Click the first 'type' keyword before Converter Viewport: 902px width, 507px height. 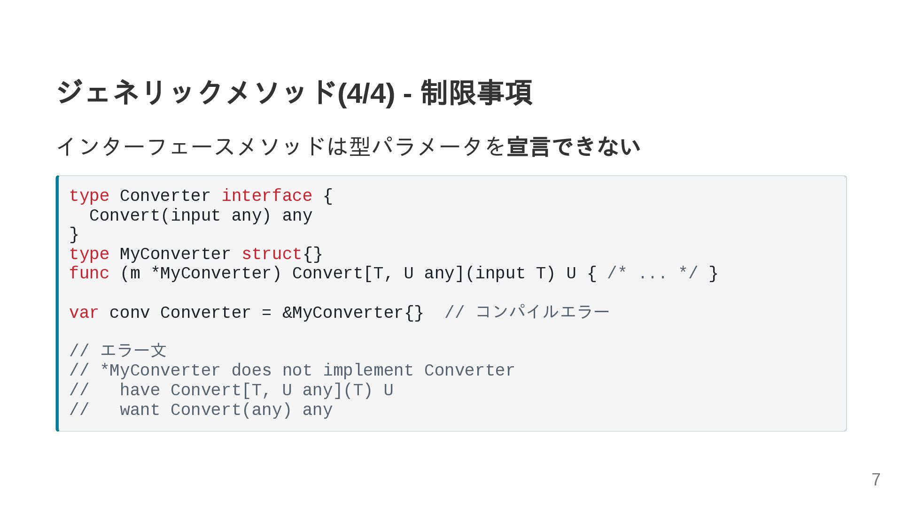coord(89,196)
